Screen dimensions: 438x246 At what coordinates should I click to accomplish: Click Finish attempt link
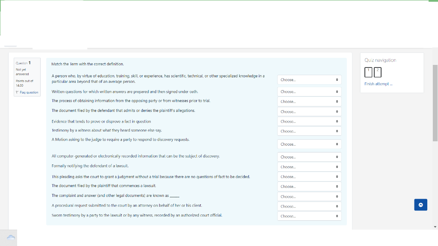click(378, 84)
